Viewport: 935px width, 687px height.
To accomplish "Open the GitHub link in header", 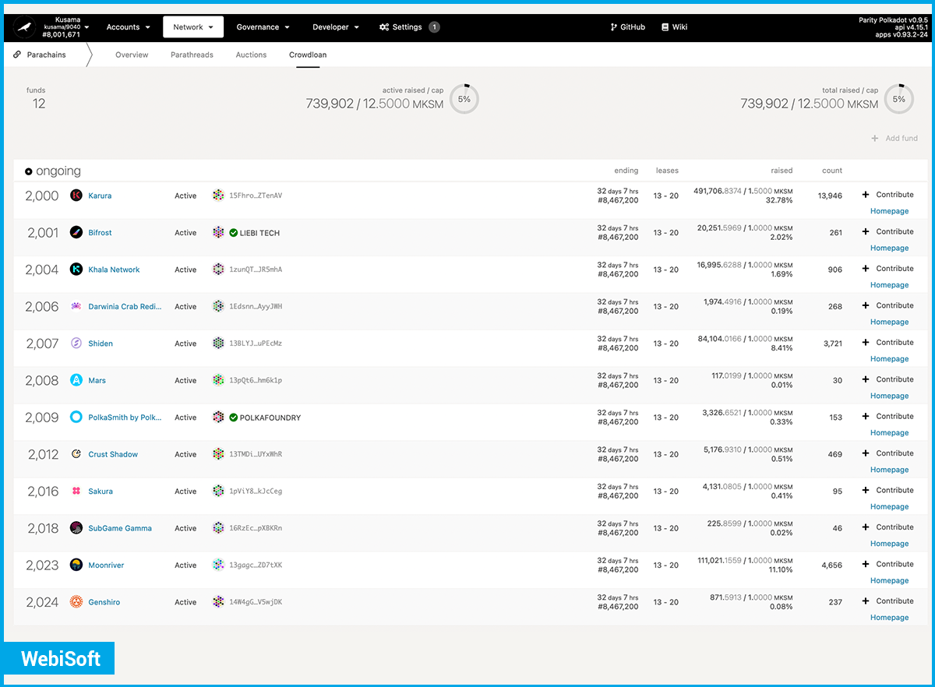I will pos(627,27).
